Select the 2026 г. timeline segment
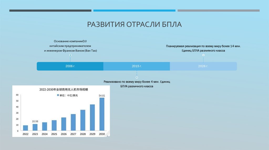The image size is (269, 150). pyautogui.click(x=203, y=66)
